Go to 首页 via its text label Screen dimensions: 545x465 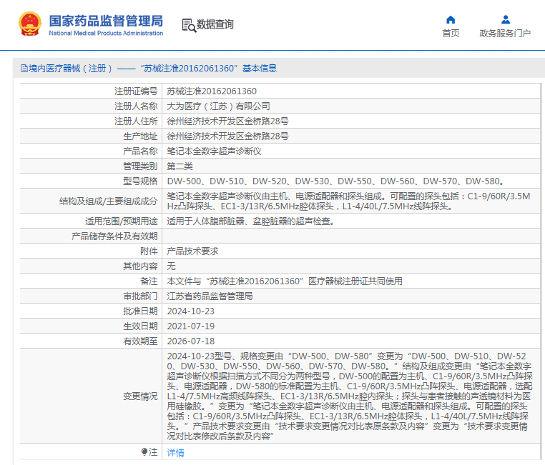pos(451,34)
